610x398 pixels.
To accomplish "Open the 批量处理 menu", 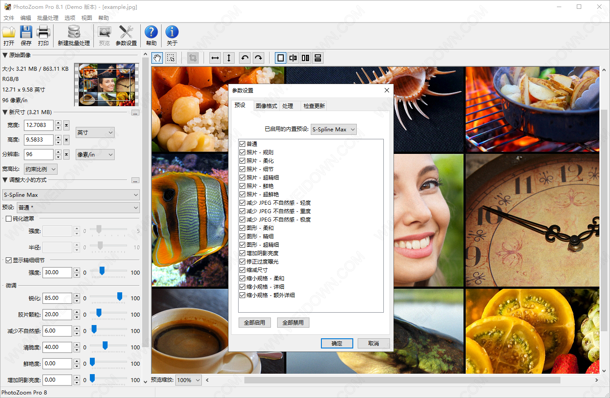I will (47, 18).
